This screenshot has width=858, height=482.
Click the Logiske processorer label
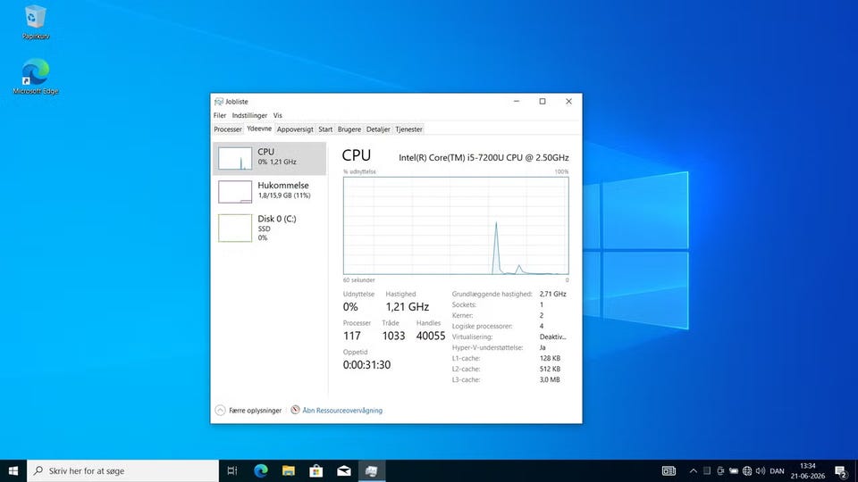[x=482, y=327]
